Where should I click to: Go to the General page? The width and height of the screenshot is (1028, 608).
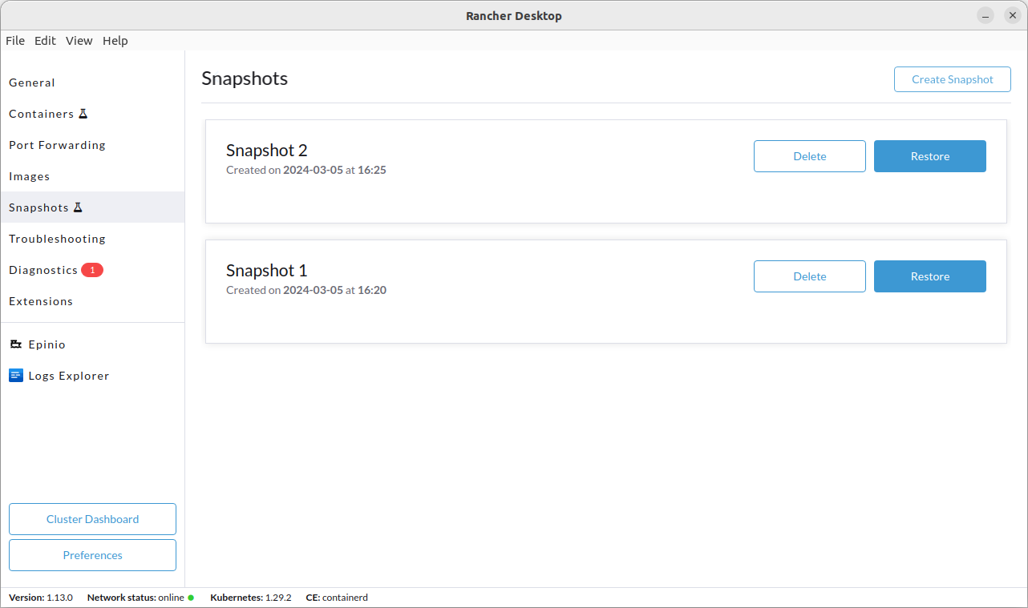[92, 83]
